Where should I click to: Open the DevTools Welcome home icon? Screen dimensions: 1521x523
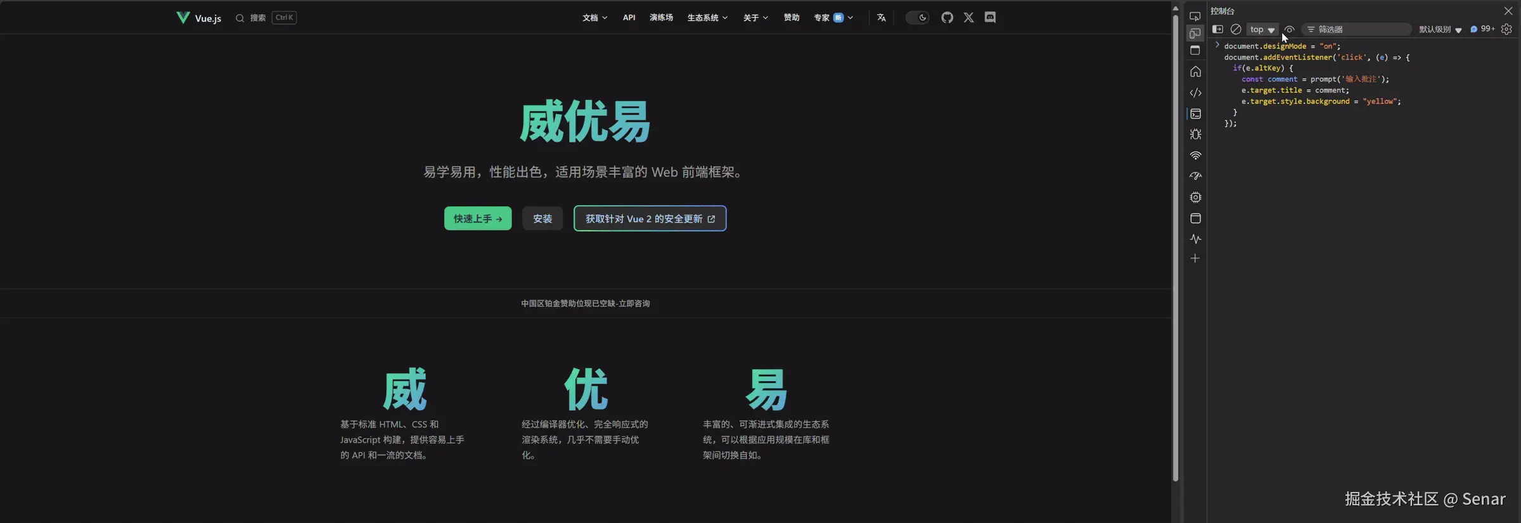tap(1195, 72)
